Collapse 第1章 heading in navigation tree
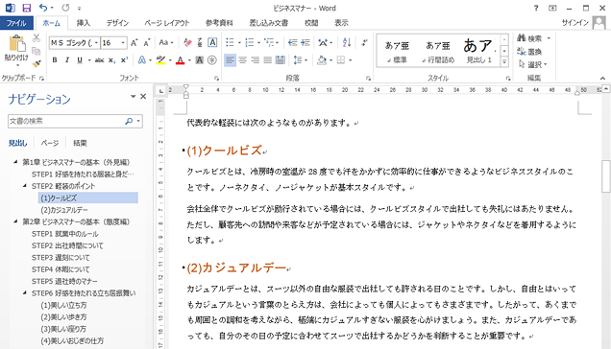Viewport: 611px width, 349px height. pos(15,162)
